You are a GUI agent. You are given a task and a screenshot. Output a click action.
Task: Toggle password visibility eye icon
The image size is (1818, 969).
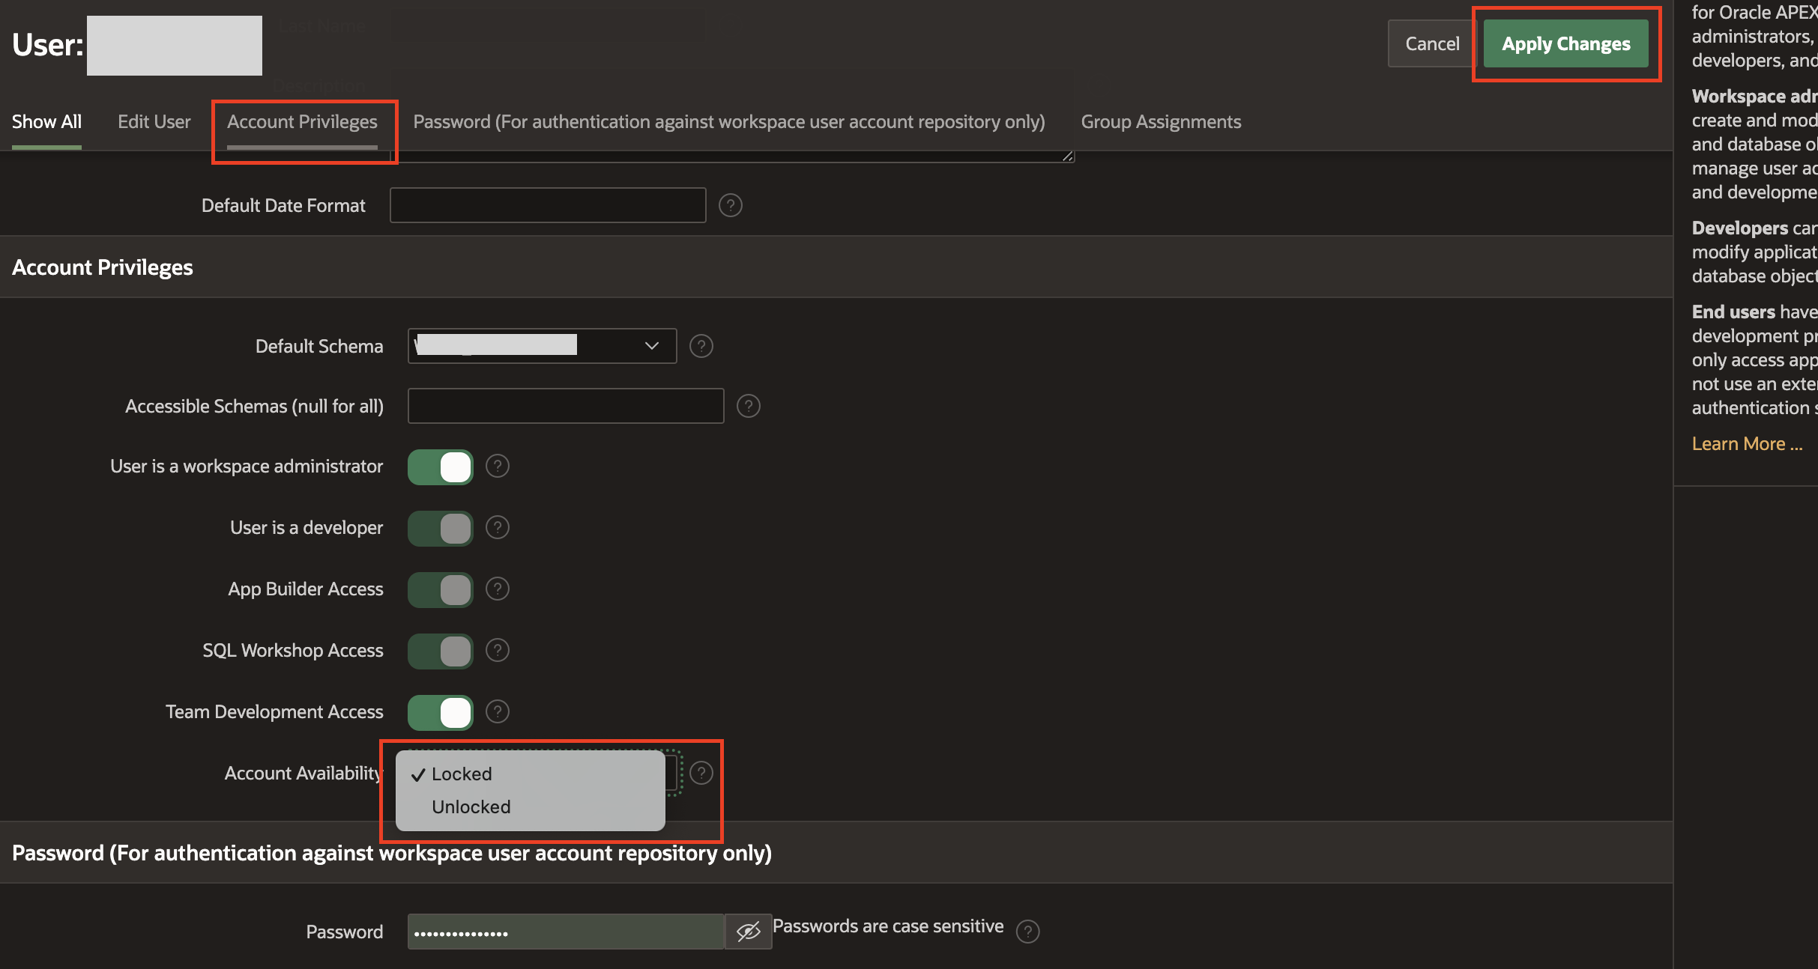coord(748,932)
